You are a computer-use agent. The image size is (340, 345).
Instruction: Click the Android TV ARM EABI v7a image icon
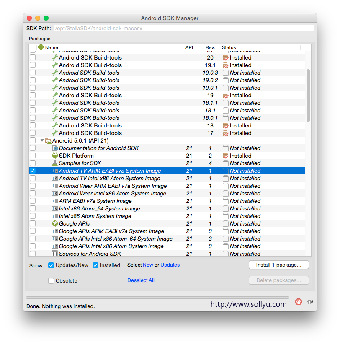[x=55, y=171]
